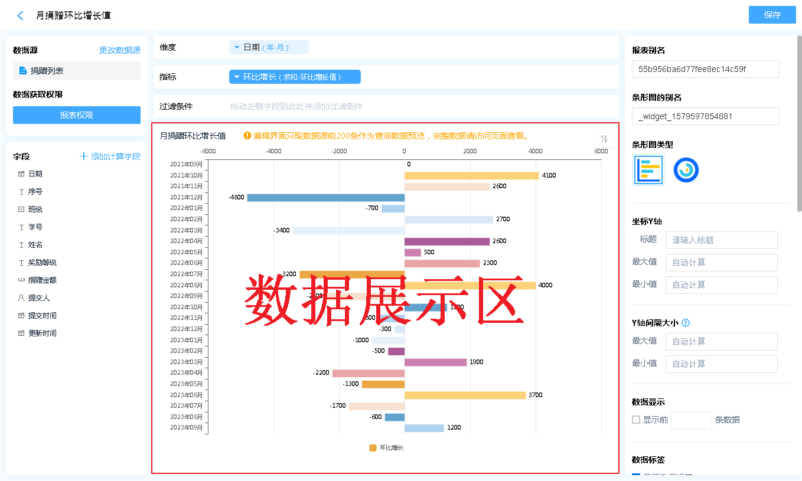Enable the 显示前 checkbox
This screenshot has height=481, width=802.
(x=636, y=420)
